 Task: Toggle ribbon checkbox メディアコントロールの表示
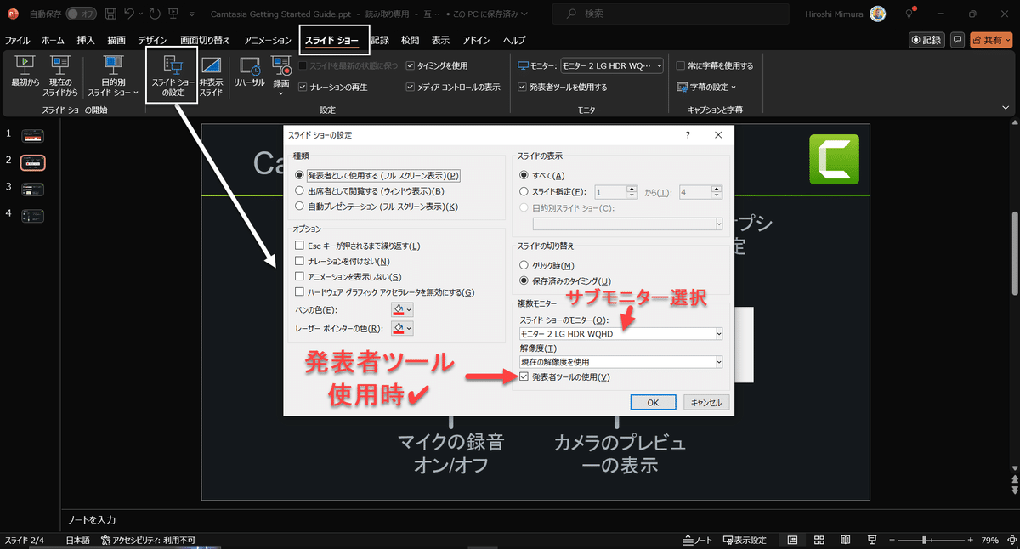pos(411,87)
